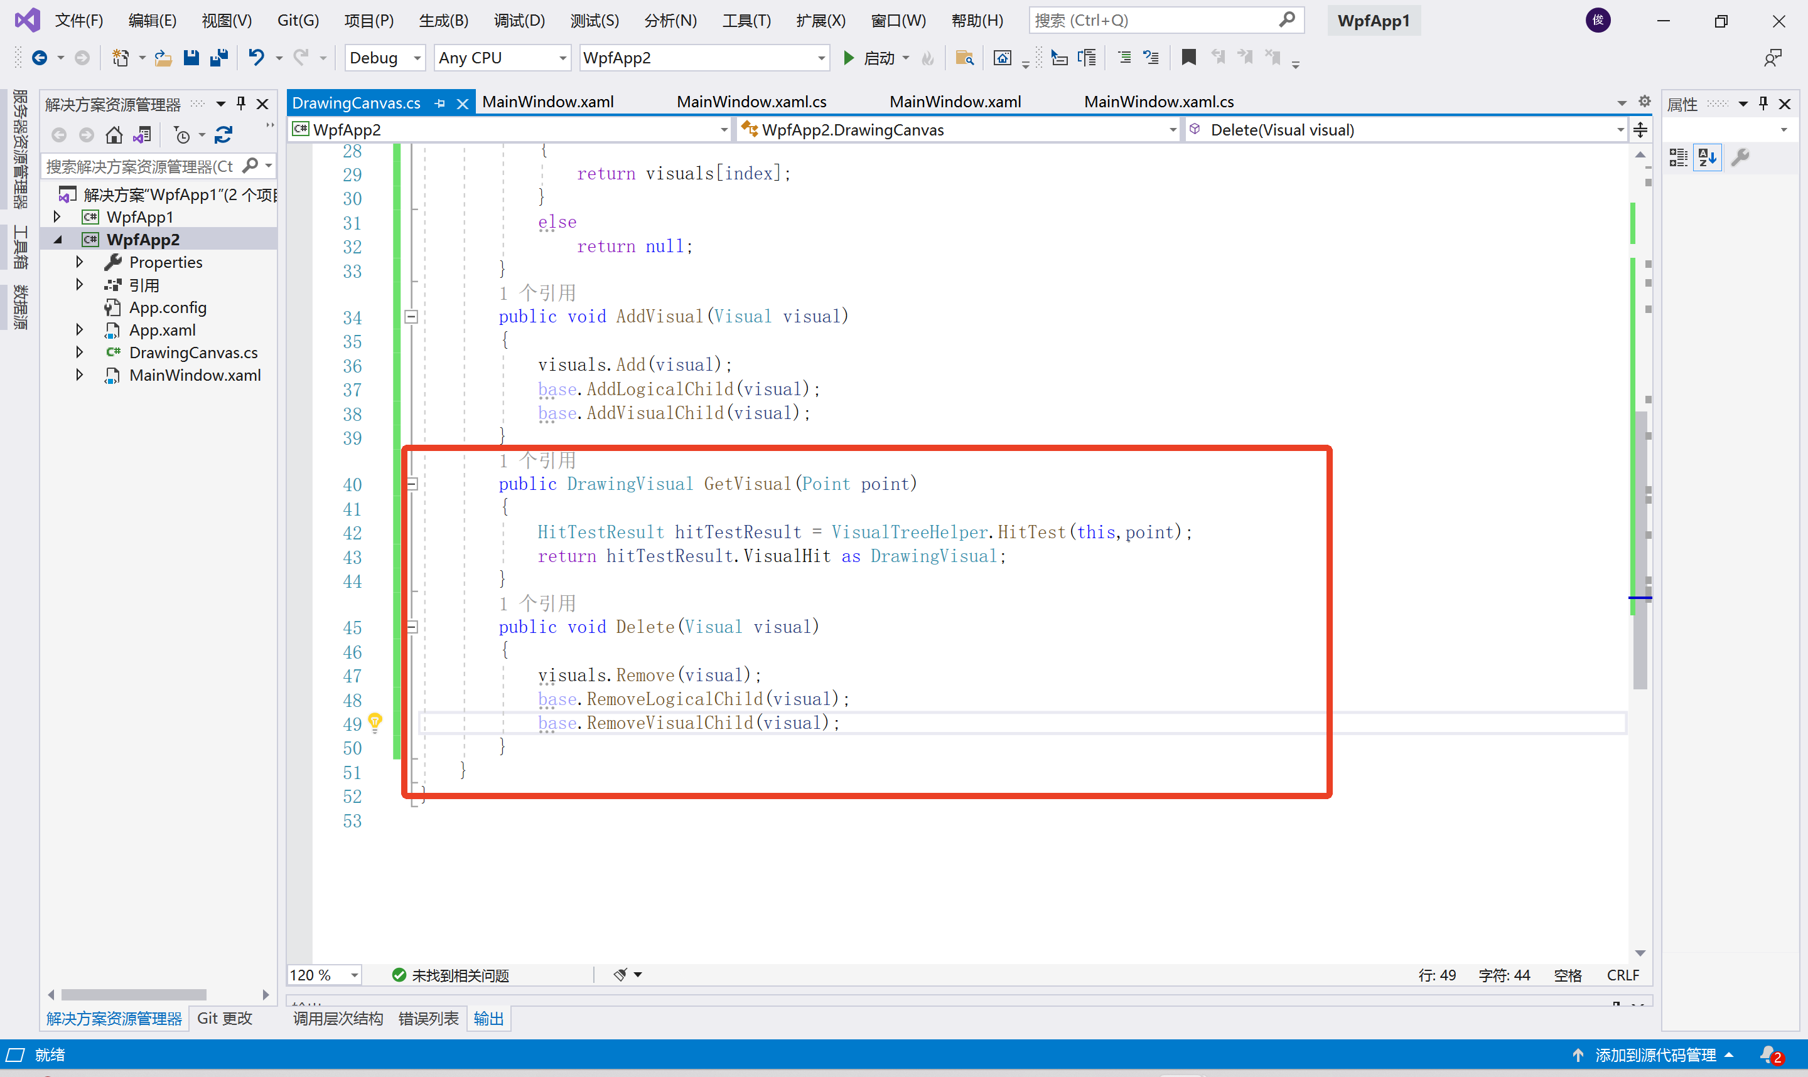Click the lightbulb quick actions icon
1808x1077 pixels.
coord(375,721)
